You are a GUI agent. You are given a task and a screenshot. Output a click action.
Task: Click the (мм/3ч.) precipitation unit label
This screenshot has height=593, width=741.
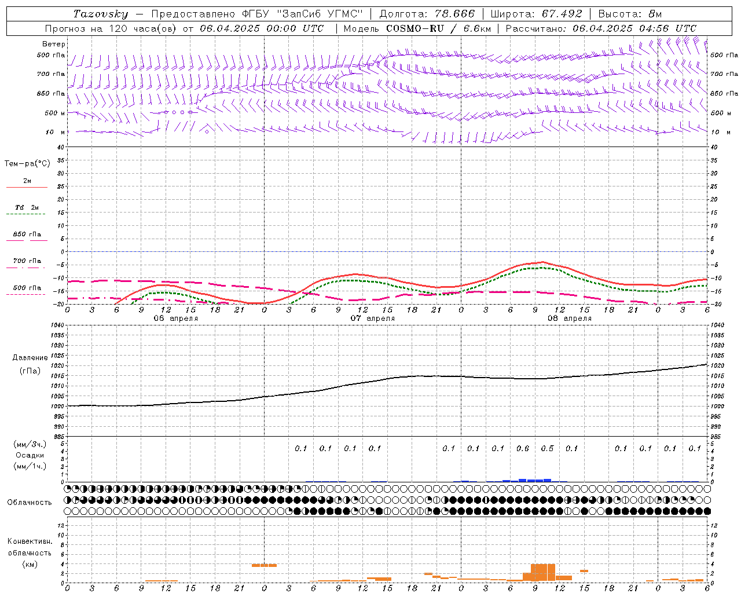pos(30,444)
